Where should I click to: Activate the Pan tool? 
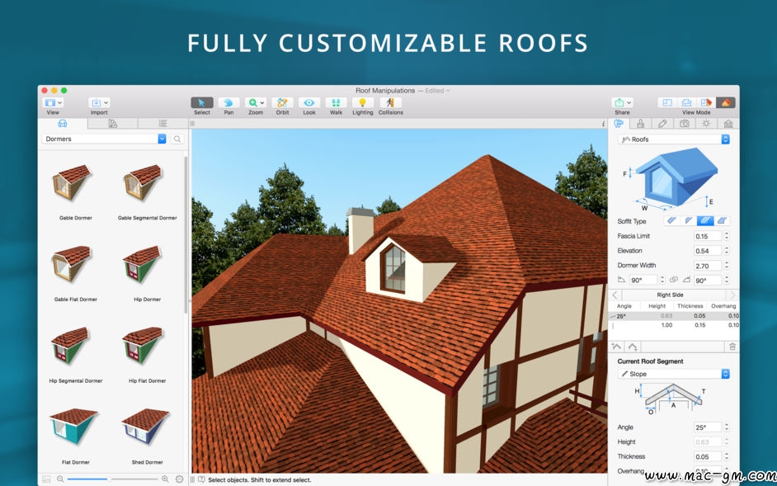tap(228, 103)
